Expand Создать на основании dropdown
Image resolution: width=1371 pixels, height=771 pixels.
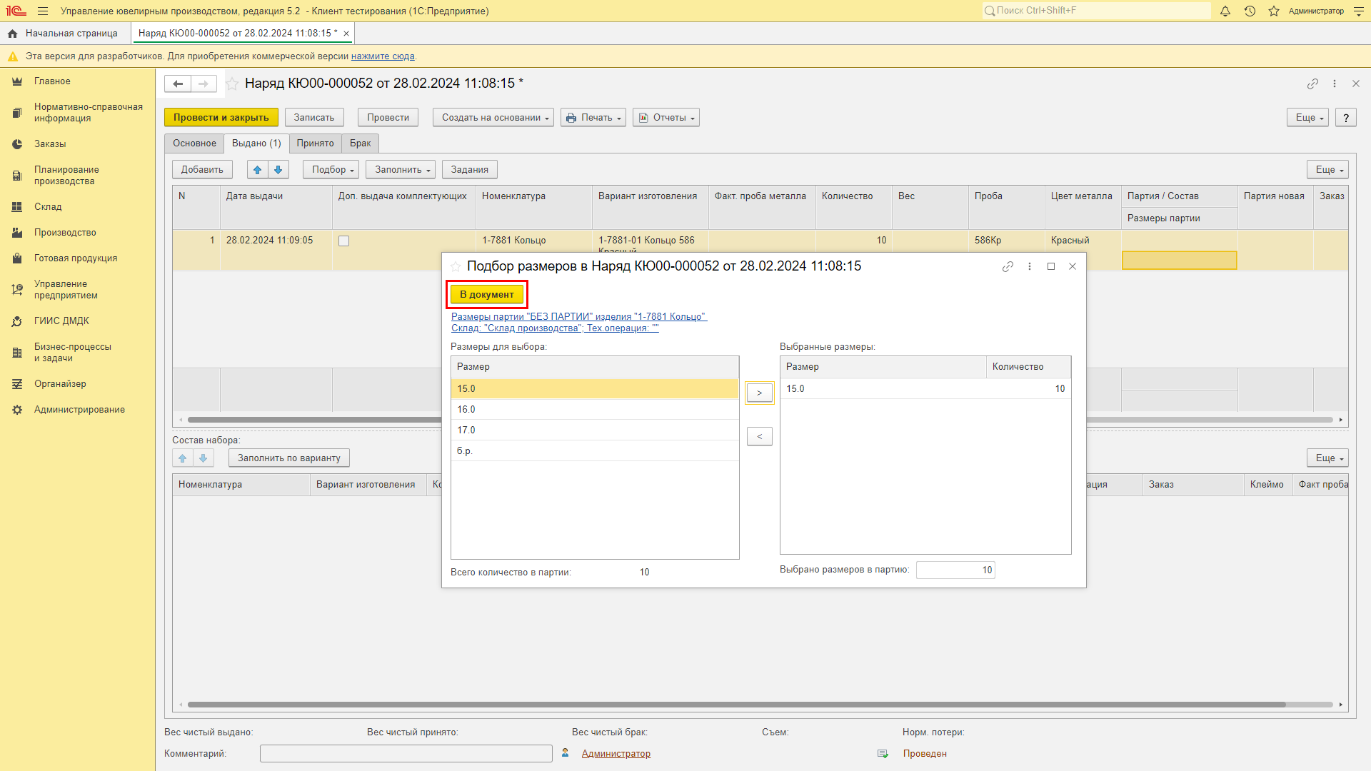(x=493, y=118)
